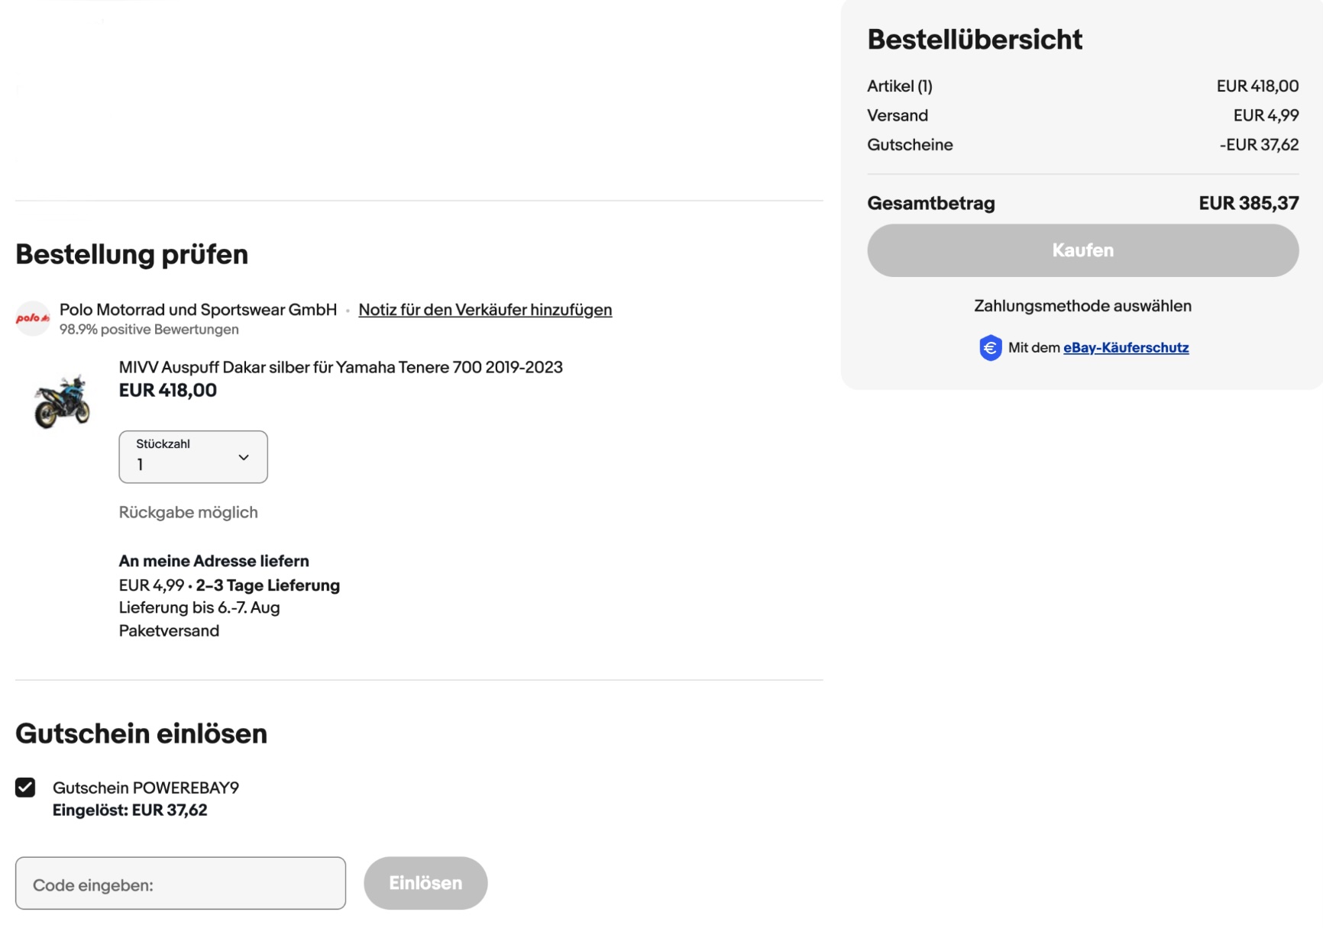Select An meine Adresse liefern option
This screenshot has height=928, width=1323.
coord(214,561)
